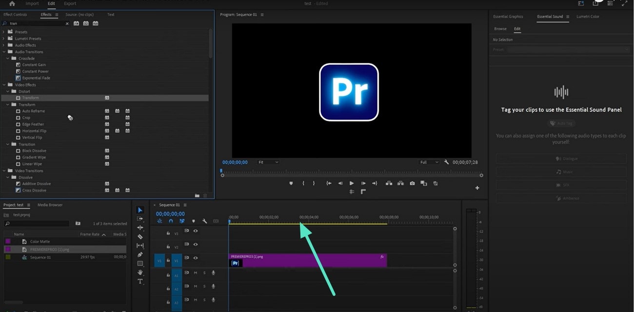Select the Cross Dissolve transition
Viewport: 634px width, 312px height.
pos(34,190)
